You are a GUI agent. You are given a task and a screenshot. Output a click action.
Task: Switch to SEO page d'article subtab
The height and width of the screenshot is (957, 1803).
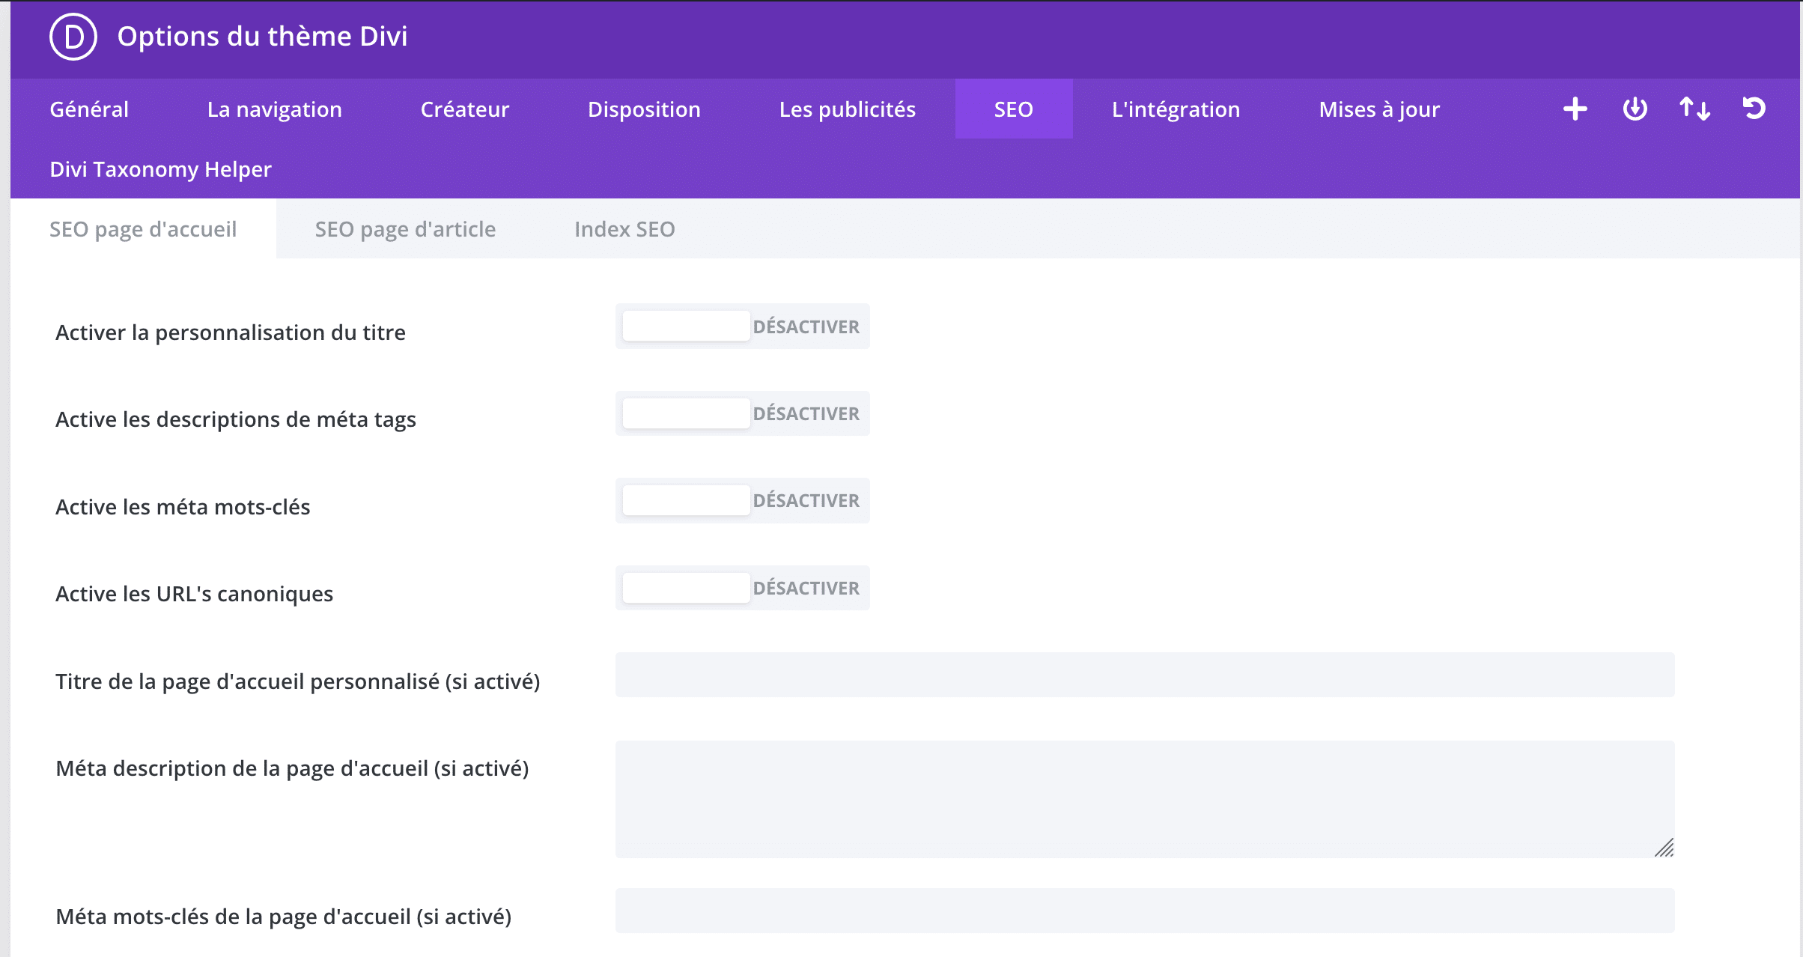point(405,229)
